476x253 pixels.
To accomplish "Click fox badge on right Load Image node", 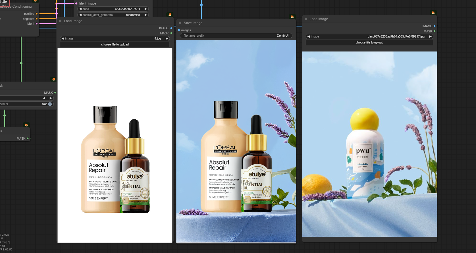I will [433, 13].
